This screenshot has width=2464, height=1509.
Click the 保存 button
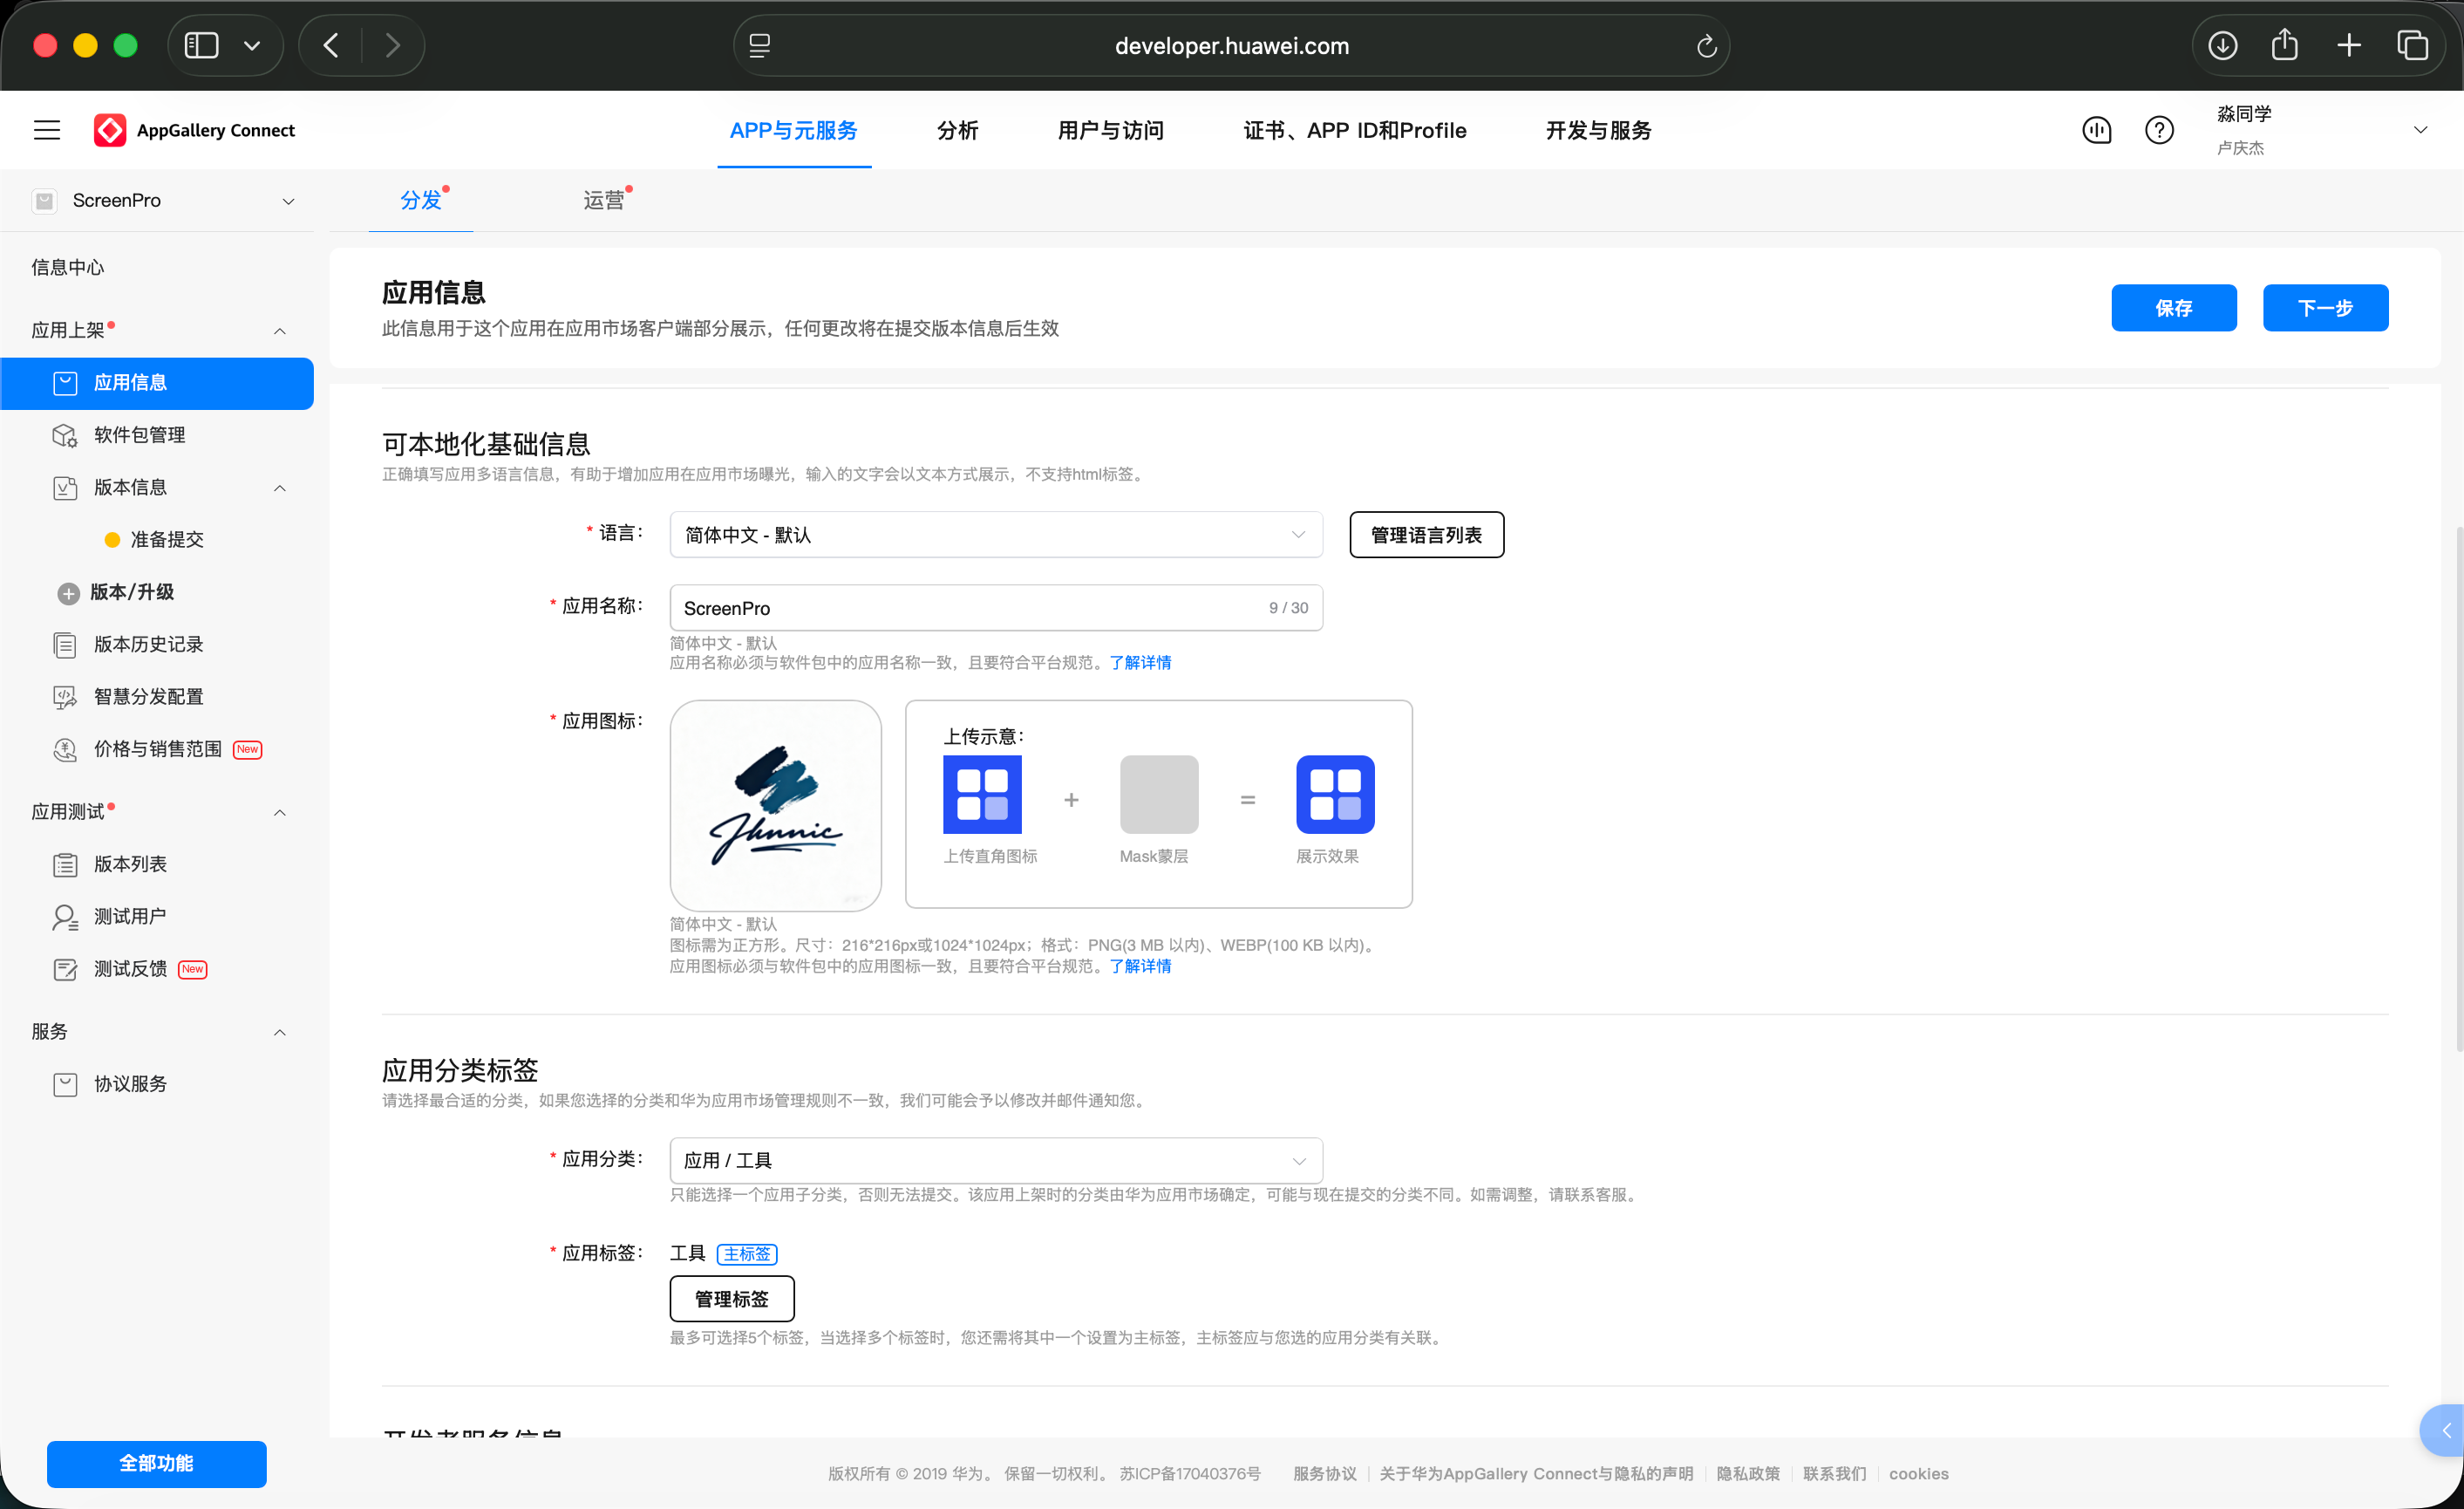coord(2173,307)
